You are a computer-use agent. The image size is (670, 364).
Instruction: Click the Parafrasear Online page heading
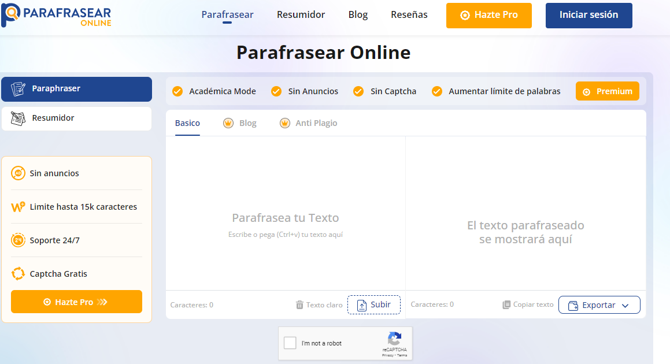324,53
